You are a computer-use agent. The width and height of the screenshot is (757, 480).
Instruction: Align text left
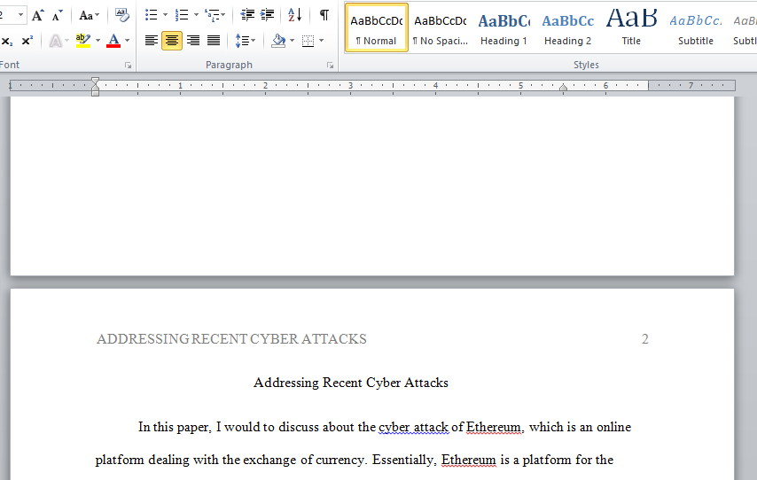pyautogui.click(x=151, y=41)
